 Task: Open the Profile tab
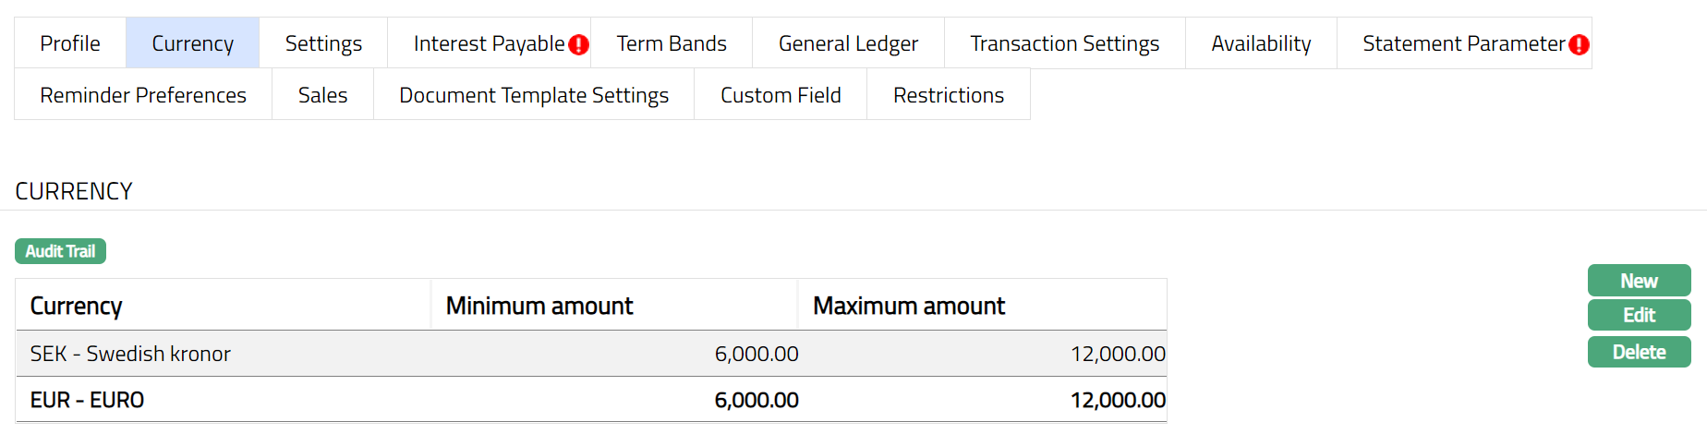point(70,43)
